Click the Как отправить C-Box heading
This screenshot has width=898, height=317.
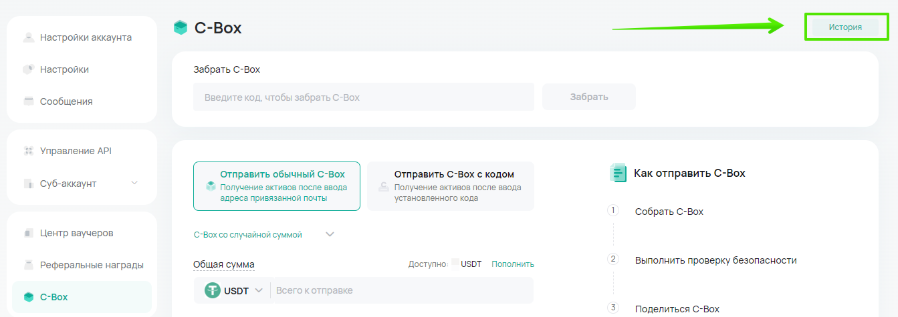pos(689,173)
